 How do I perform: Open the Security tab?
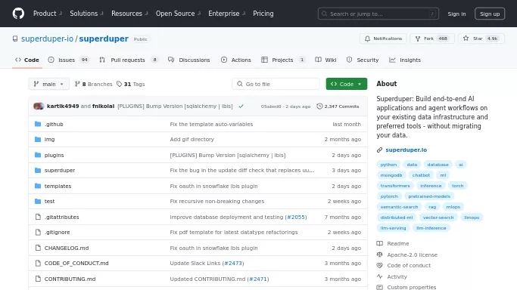(x=363, y=60)
